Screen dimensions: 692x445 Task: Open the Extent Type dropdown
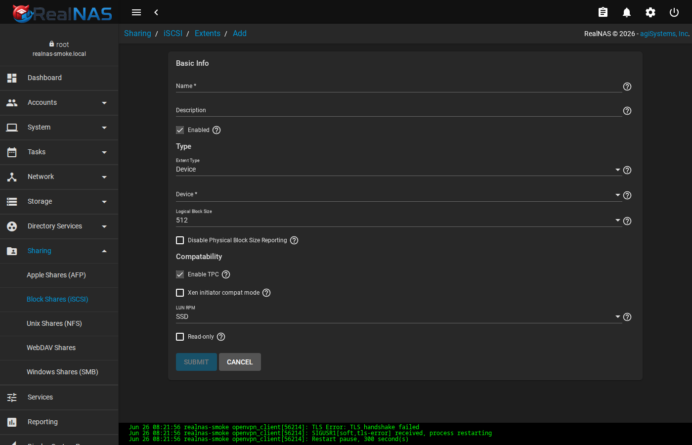click(x=398, y=169)
